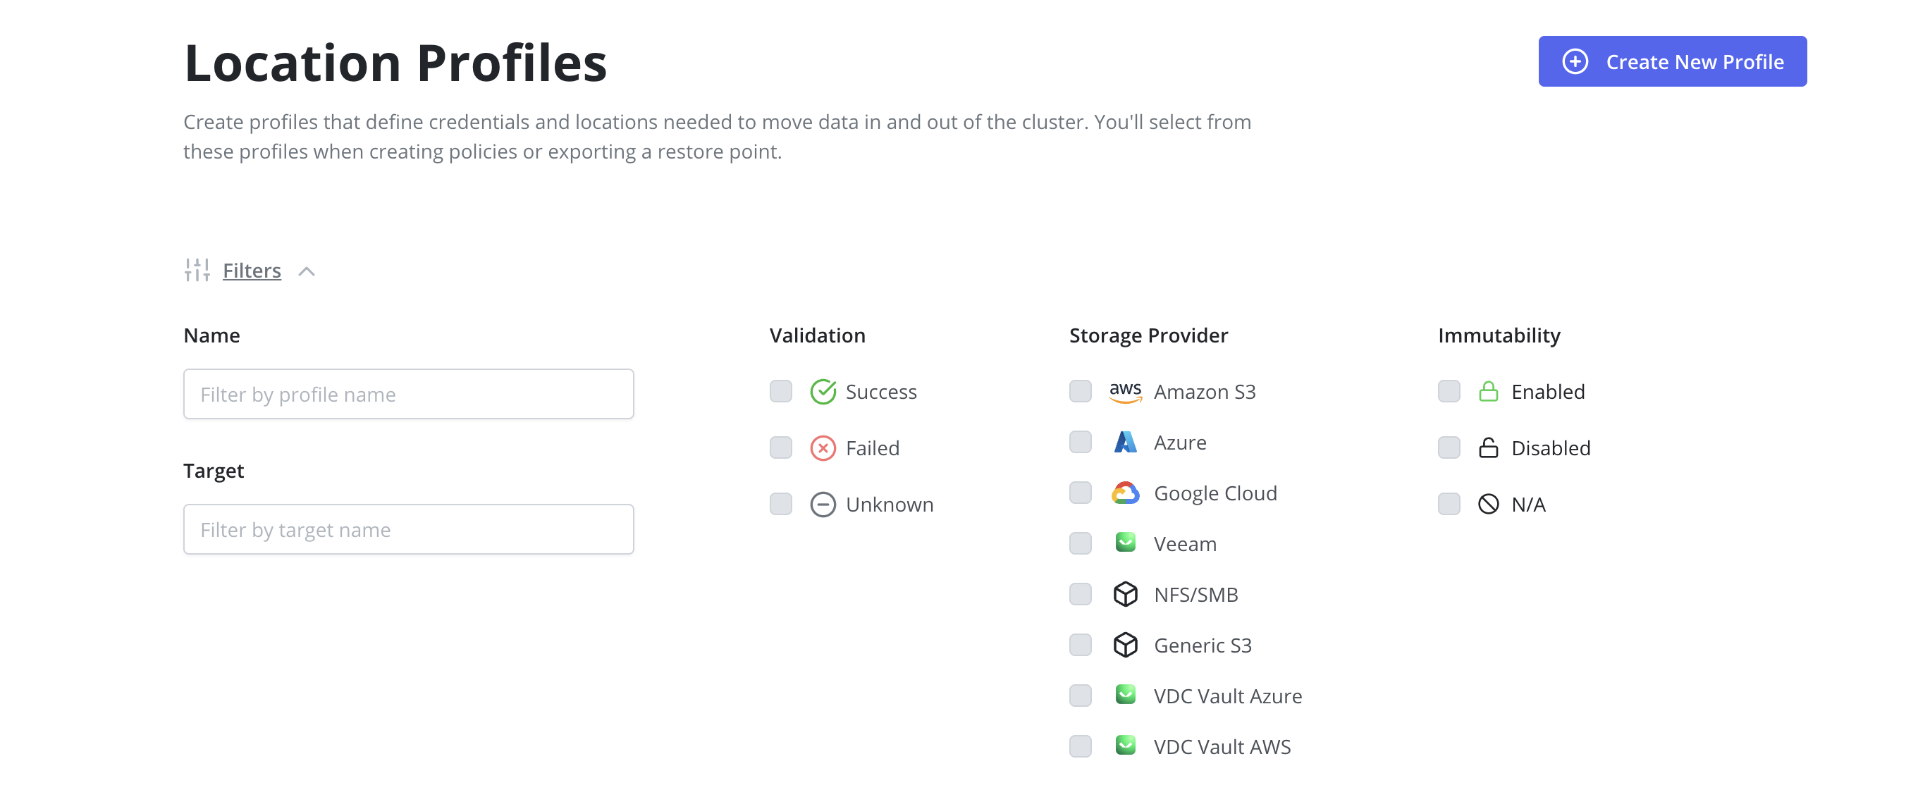Click the Amazon S3 aws logo icon

1125,391
